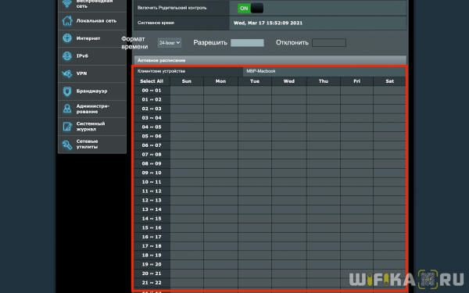Select the Отклонить dark color swatch
The height and width of the screenshot is (293, 469).
(x=329, y=43)
